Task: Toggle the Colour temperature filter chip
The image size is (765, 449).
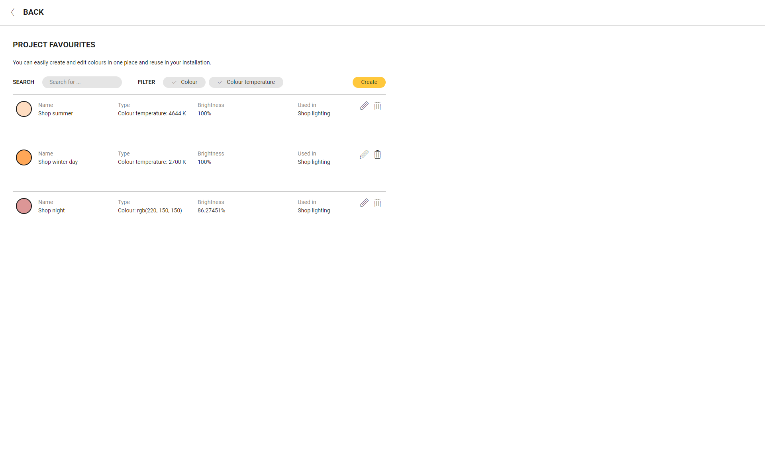Action: (x=246, y=82)
